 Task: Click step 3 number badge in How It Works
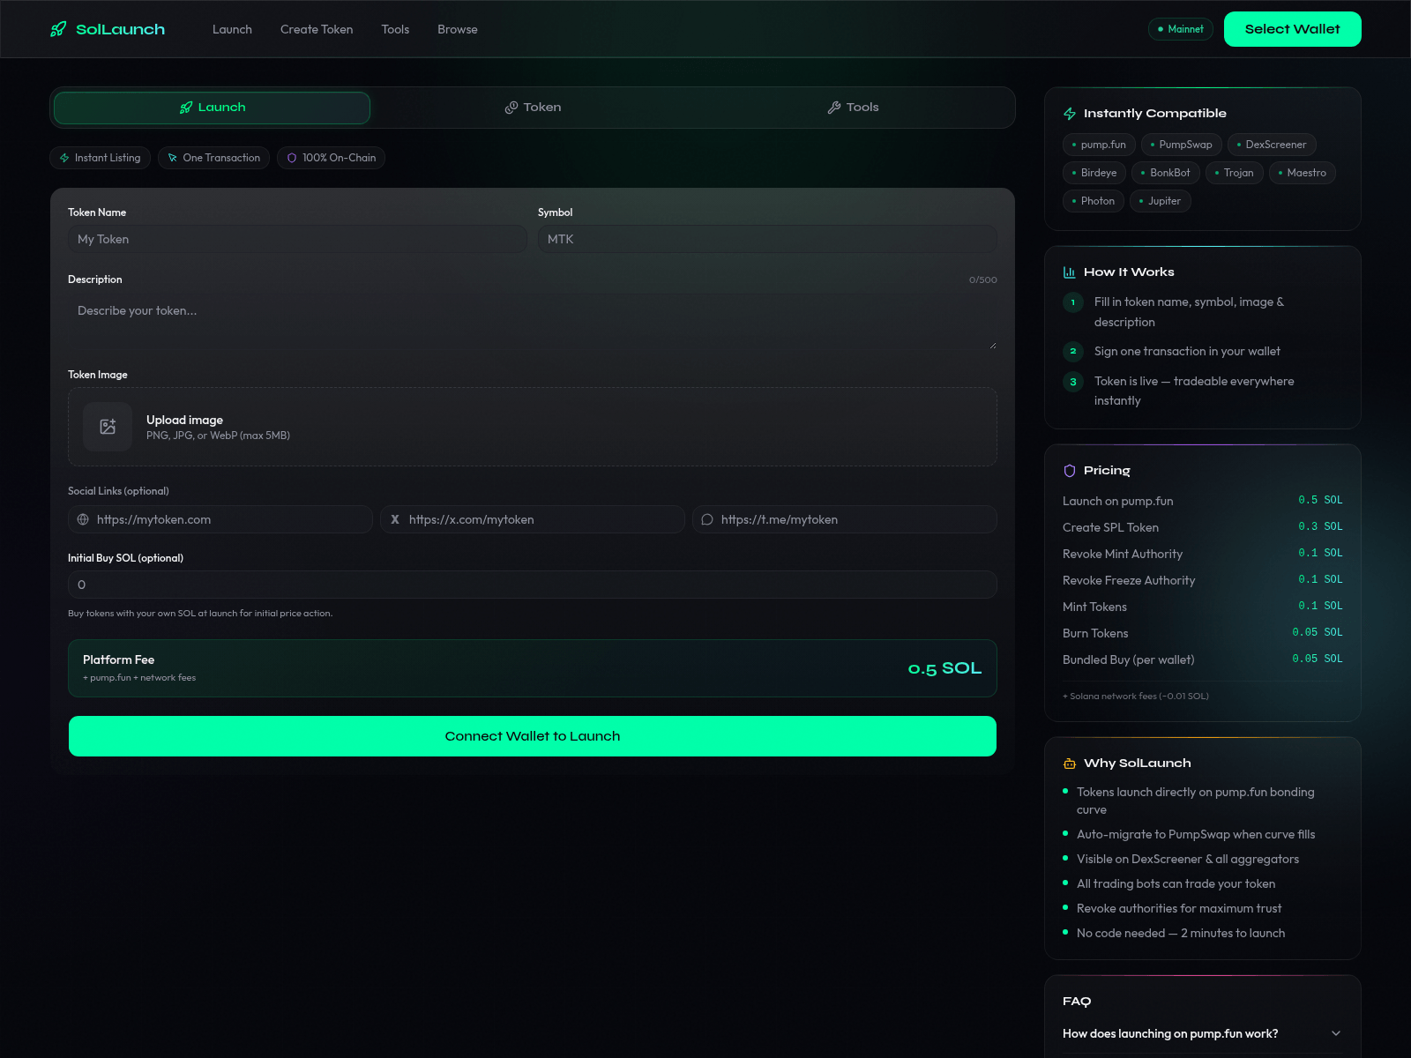[1073, 382]
